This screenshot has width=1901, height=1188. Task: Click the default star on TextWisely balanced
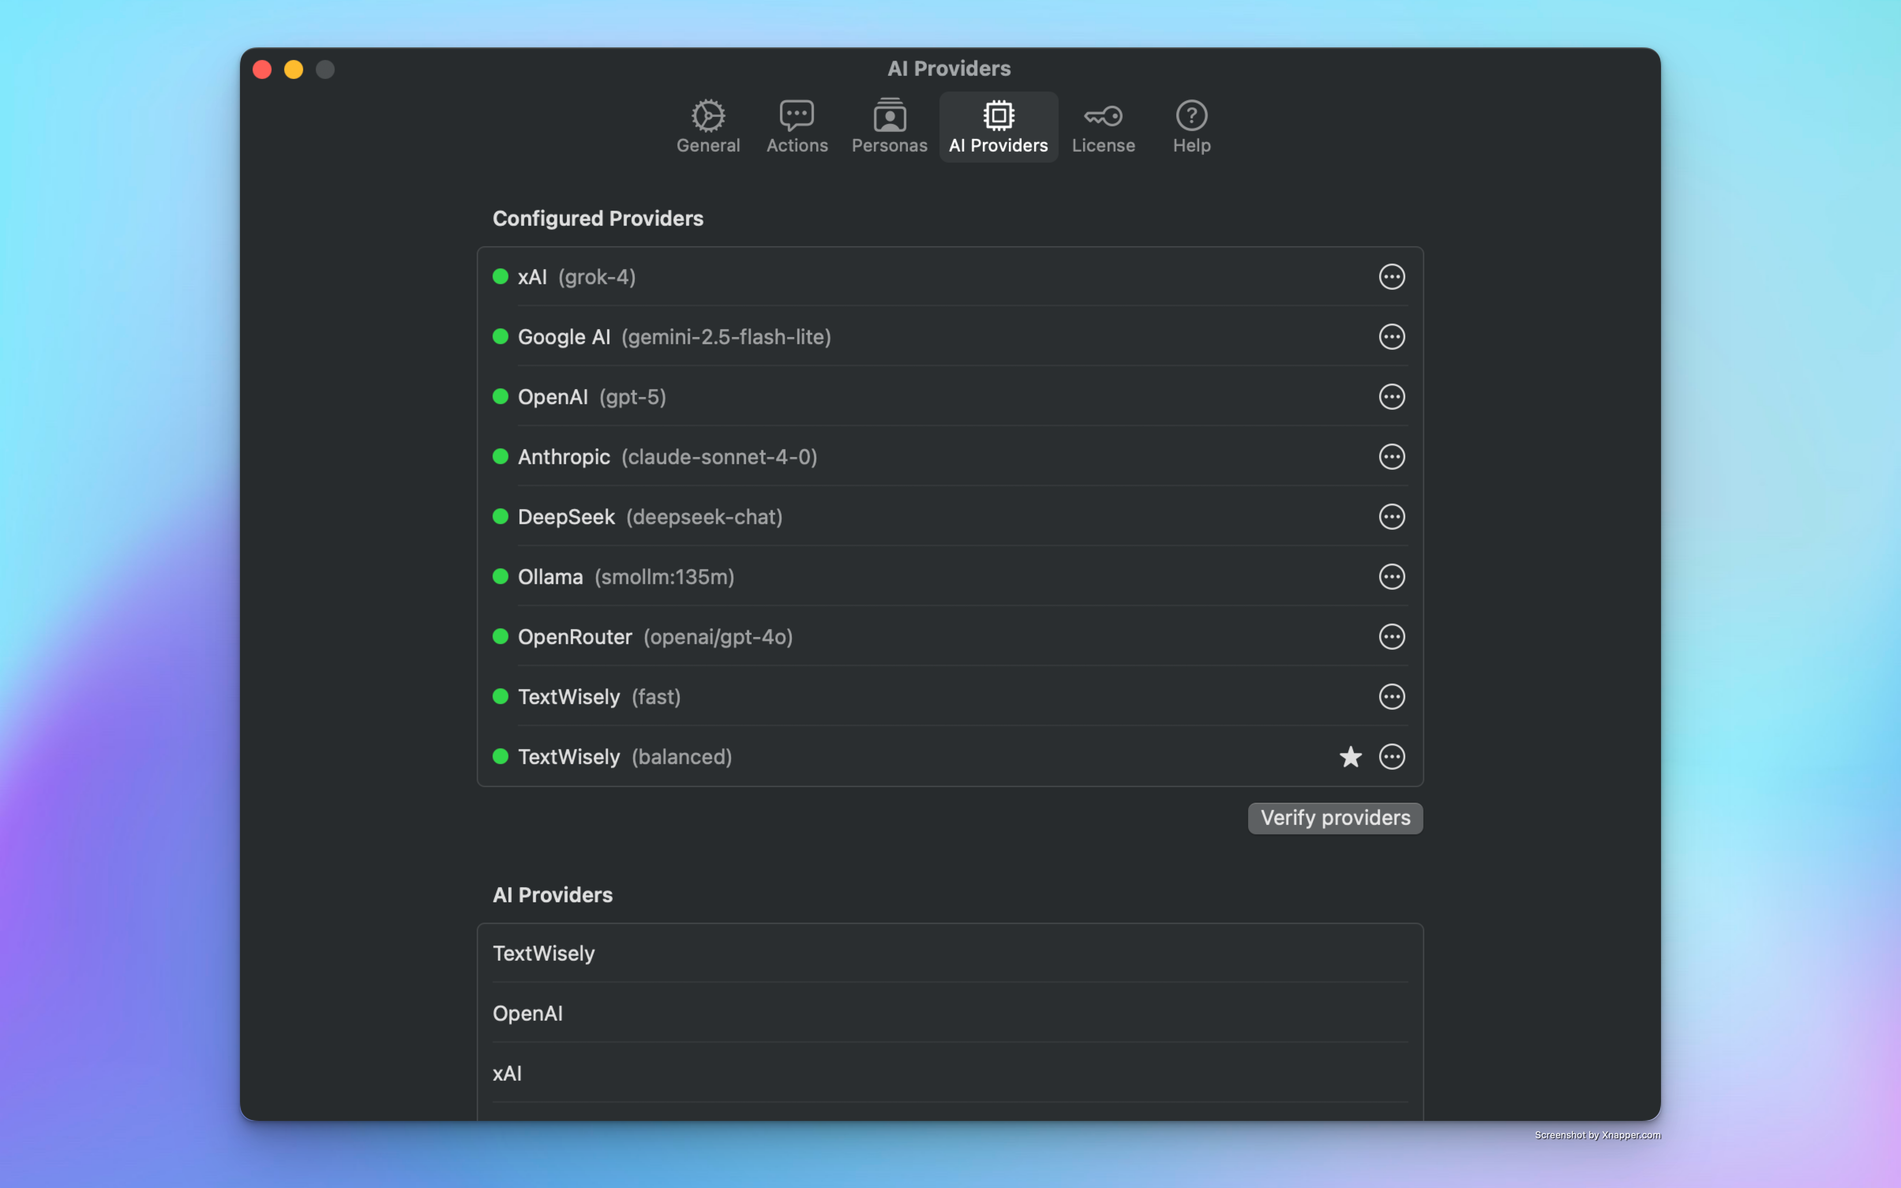point(1350,757)
